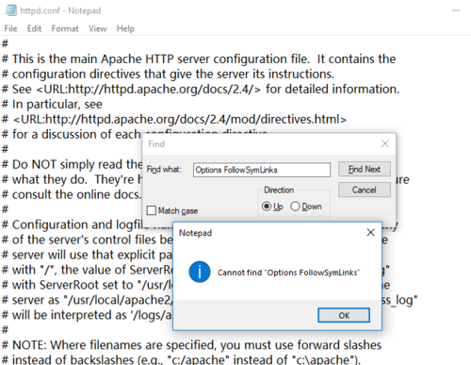Click the Find Next button
This screenshot has height=365, width=471.
click(x=365, y=169)
